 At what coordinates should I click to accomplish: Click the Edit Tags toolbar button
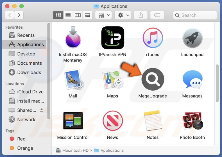coord(157,15)
